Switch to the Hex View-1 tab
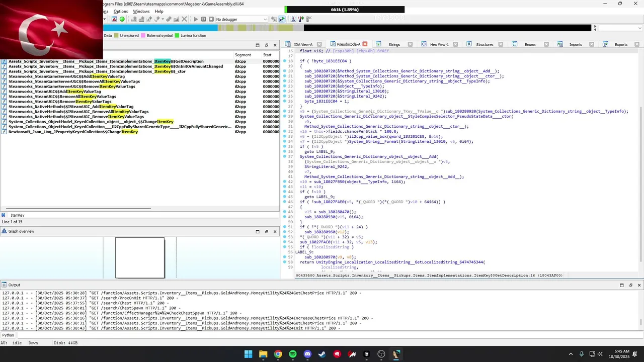This screenshot has height=362, width=644. coord(439,44)
